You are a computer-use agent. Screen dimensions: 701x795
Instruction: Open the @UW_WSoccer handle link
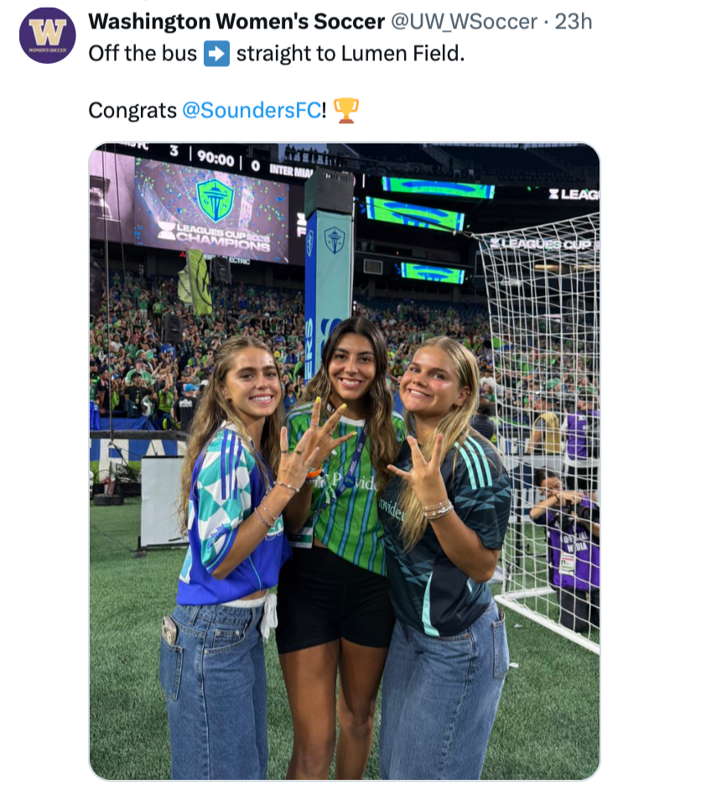pyautogui.click(x=464, y=21)
